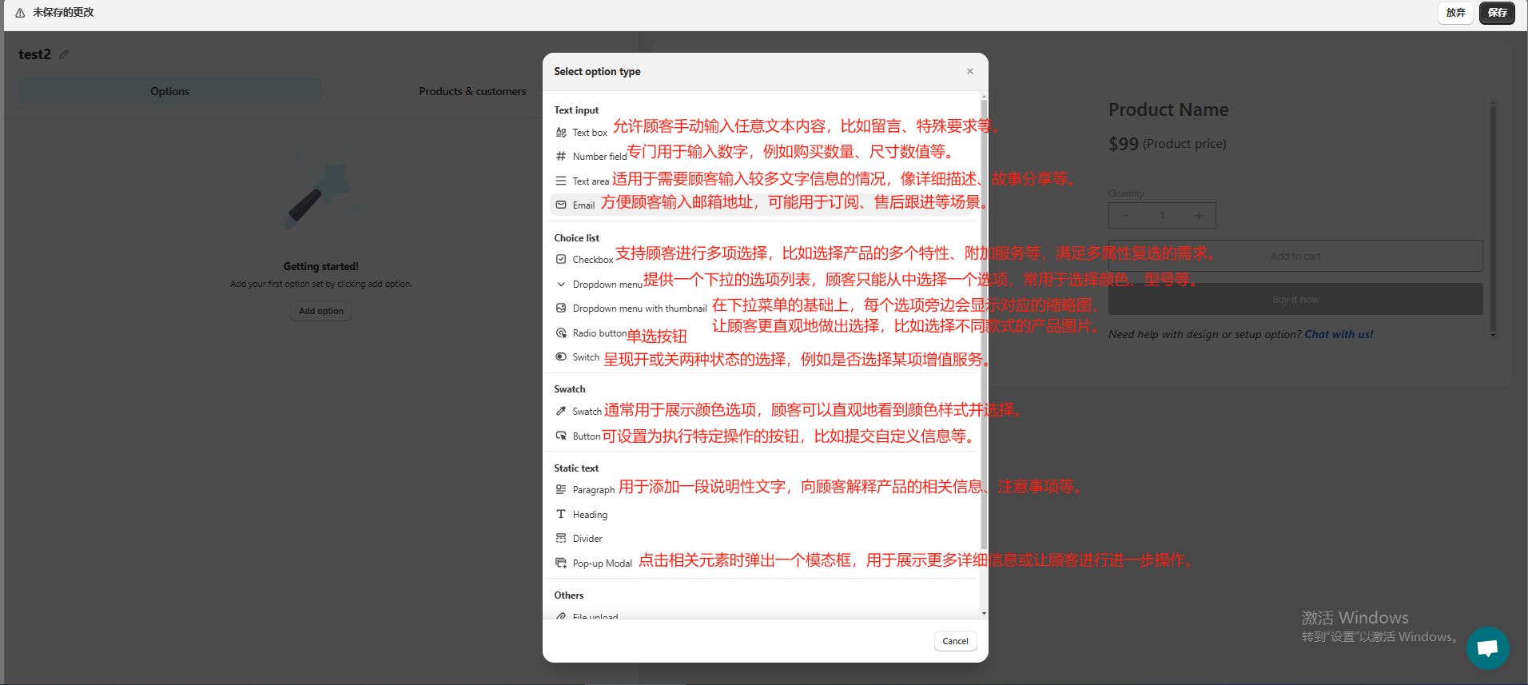Screen dimensions: 1528x685
Task: Click the dialog list scrollbar
Action: click(x=984, y=324)
